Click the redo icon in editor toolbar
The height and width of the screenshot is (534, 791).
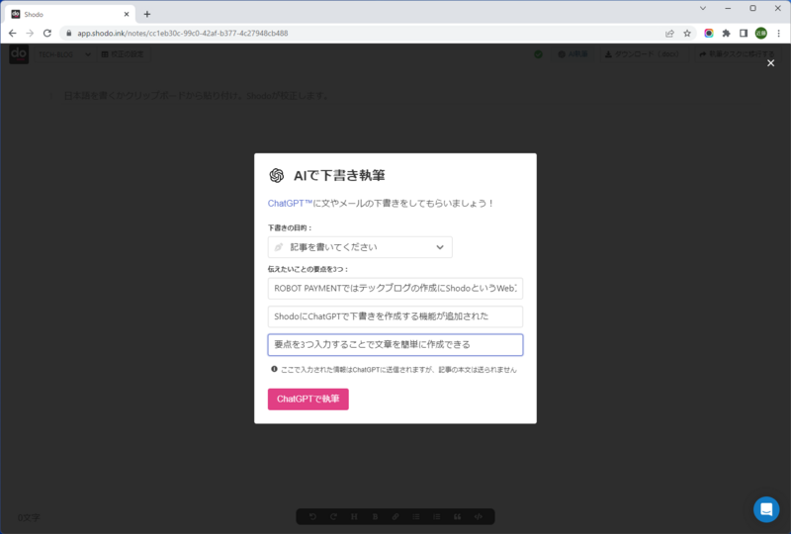tap(333, 516)
